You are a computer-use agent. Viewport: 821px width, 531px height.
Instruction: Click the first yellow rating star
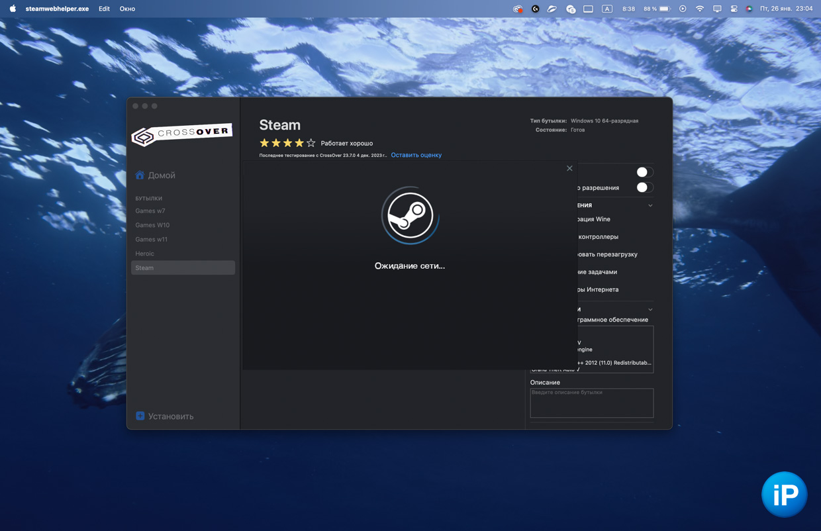coord(264,143)
